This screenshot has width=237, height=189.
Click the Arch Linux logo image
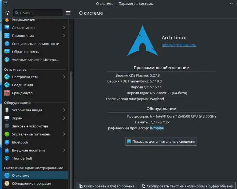click(x=143, y=40)
